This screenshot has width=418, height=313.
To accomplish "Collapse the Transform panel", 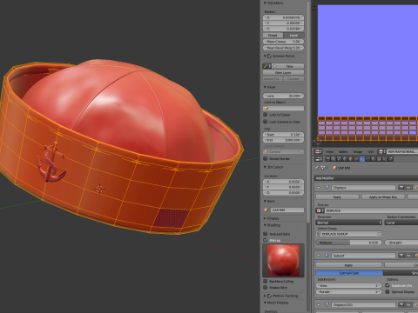I will point(265,3).
